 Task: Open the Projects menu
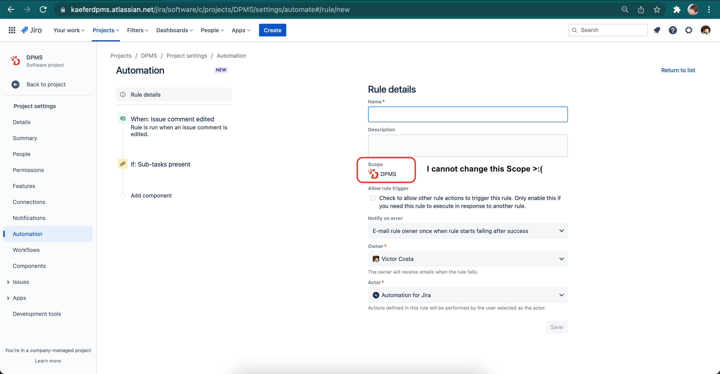[x=106, y=30]
